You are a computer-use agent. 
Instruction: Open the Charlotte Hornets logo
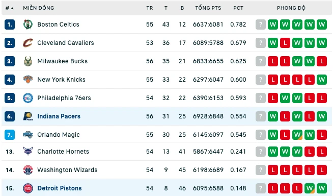[x=28, y=151]
